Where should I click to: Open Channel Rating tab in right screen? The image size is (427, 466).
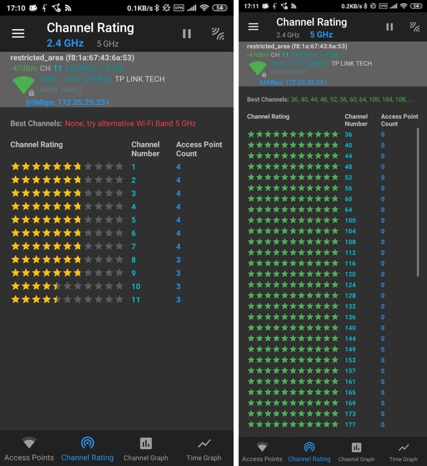coord(309,453)
